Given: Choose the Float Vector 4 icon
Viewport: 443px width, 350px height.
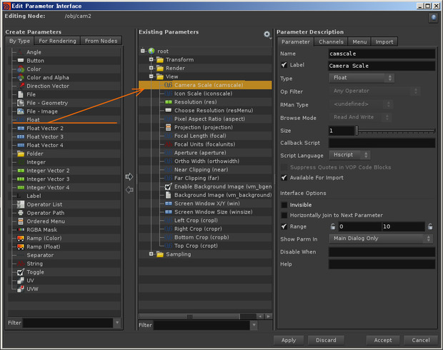Looking at the screenshot, I should (21, 145).
